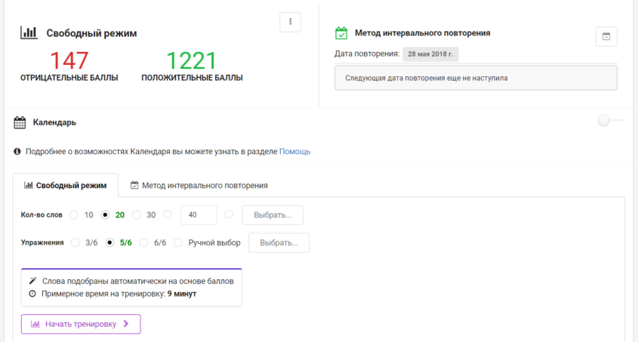This screenshot has width=638, height=342.
Task: Open the three-dot options menu
Action: tap(290, 22)
